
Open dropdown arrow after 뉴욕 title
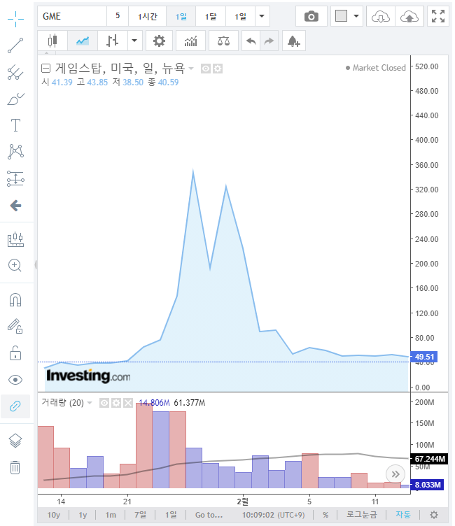[191, 69]
